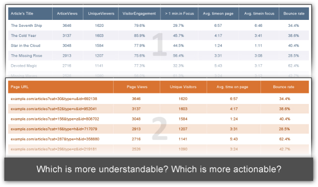Select 1620 unique visitors in orange table
This screenshot has height=187, width=318.
click(x=183, y=99)
